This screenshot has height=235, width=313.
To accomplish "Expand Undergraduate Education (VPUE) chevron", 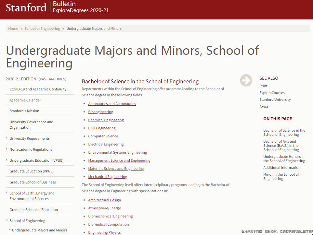I will 7,160.
